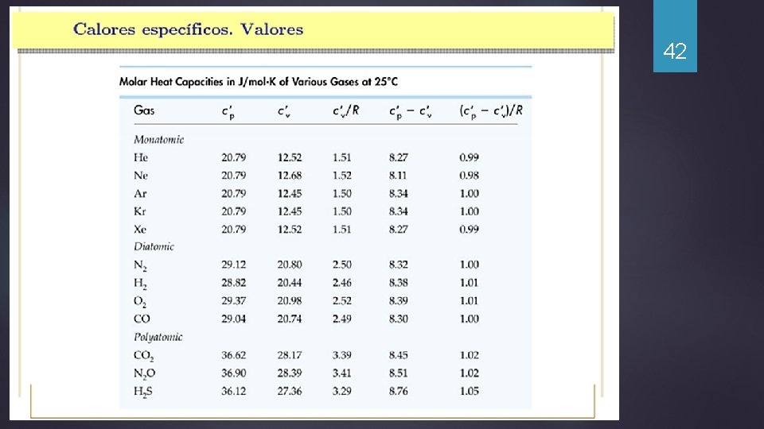
Task: Click the slide title "Calores específicos. Valores"
Action: (x=188, y=29)
